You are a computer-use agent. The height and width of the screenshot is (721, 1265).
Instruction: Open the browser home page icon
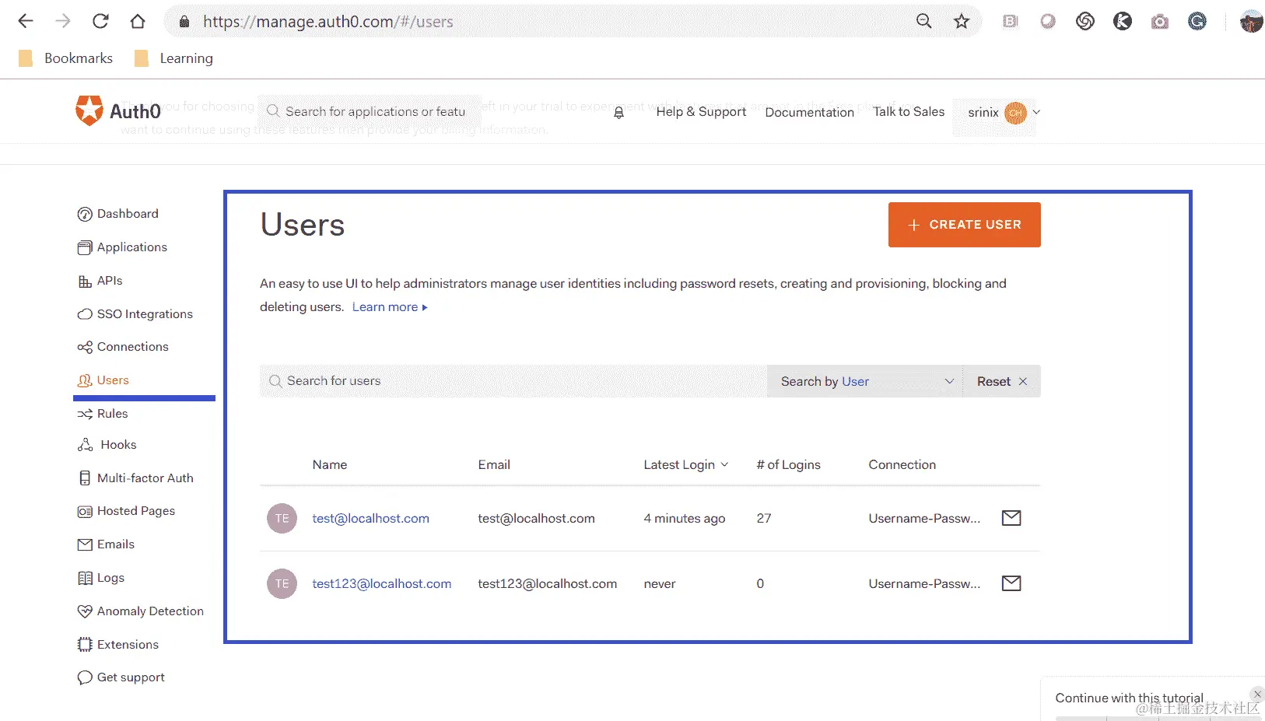138,21
